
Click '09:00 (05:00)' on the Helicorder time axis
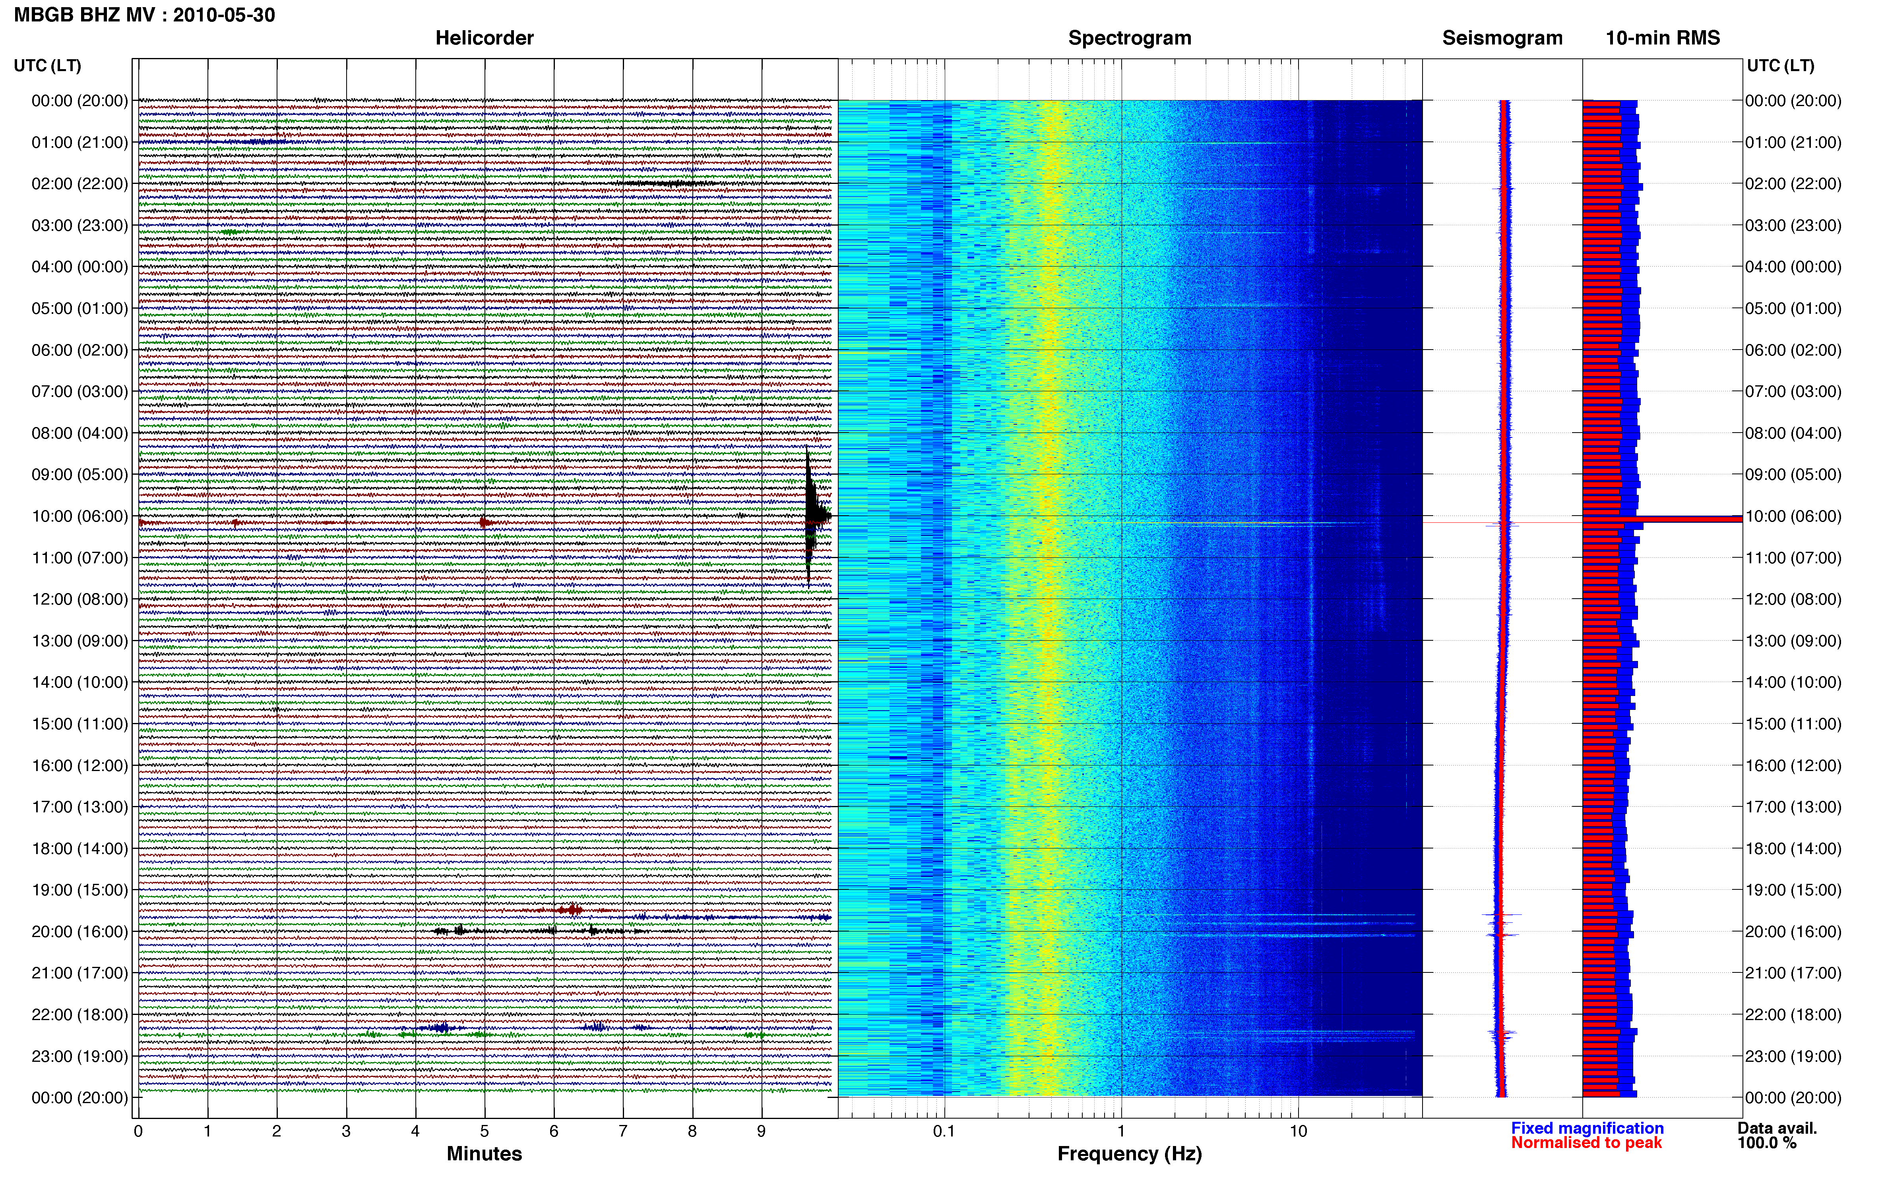click(x=79, y=475)
